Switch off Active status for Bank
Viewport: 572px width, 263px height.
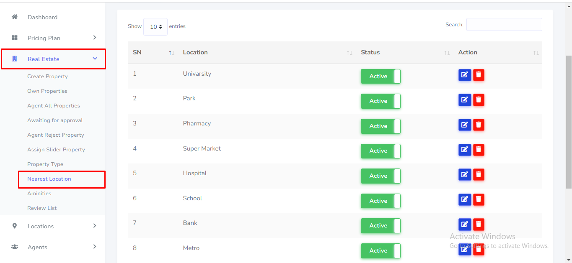(x=380, y=226)
